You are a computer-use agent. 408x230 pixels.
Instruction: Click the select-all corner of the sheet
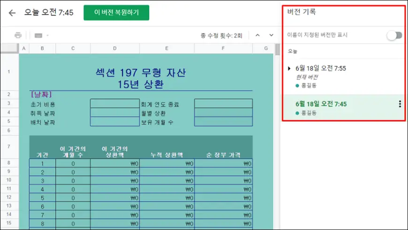tap(9, 48)
